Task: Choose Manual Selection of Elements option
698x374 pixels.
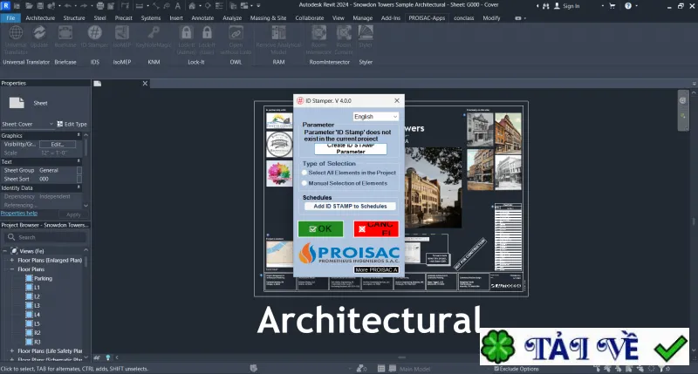Action: [305, 183]
